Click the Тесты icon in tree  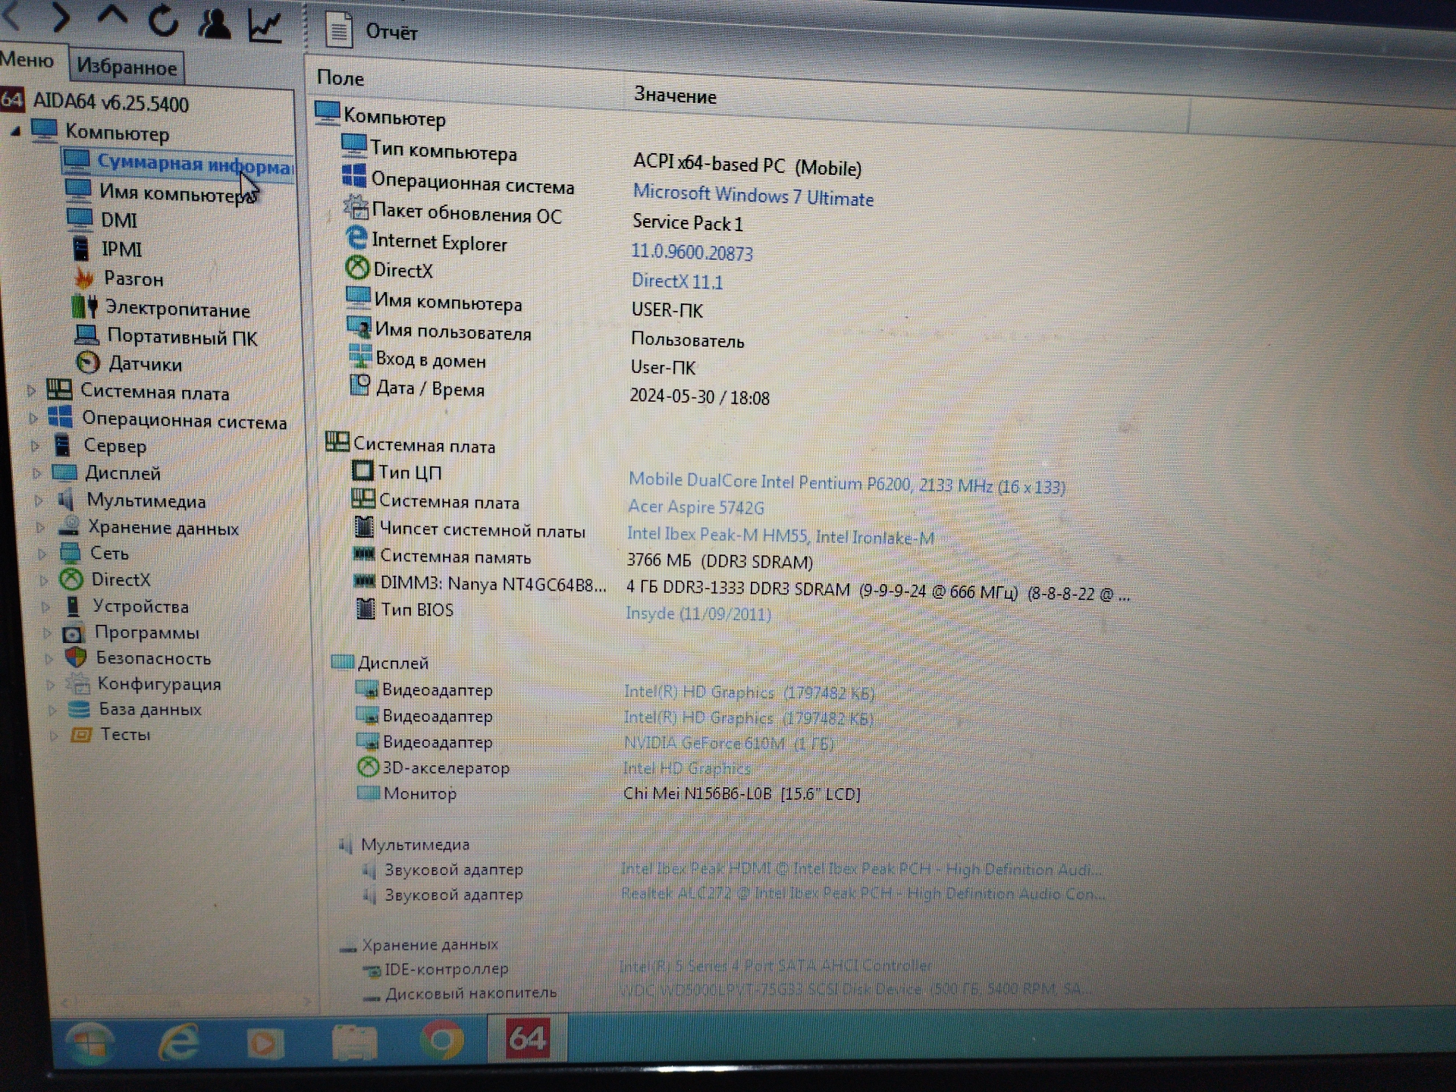80,734
